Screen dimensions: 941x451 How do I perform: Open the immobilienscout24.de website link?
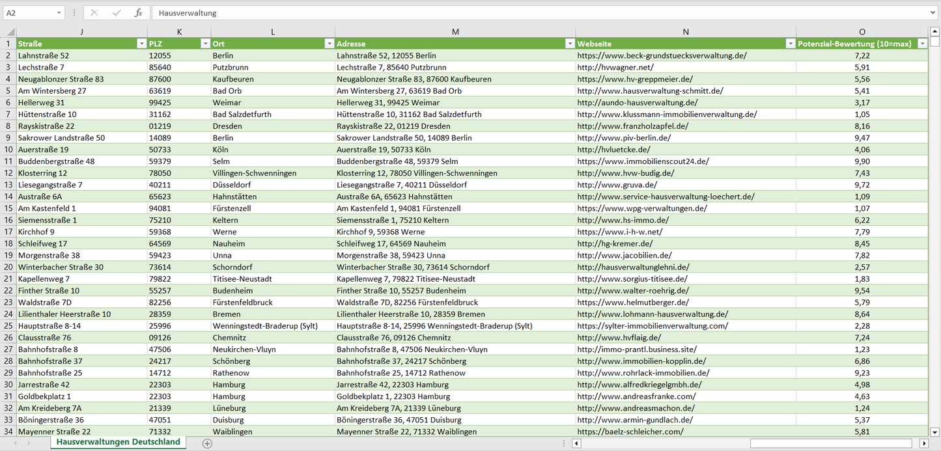point(643,161)
